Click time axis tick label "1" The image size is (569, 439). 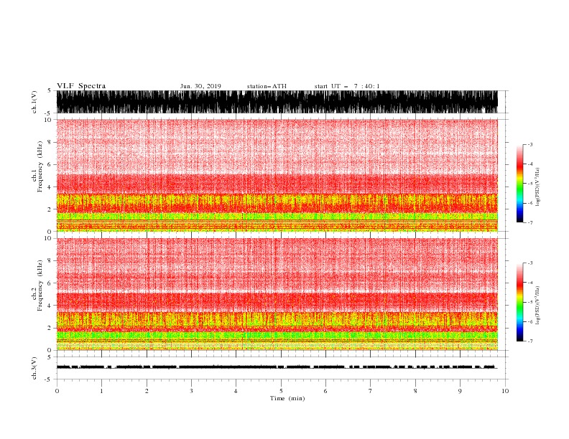coord(101,391)
